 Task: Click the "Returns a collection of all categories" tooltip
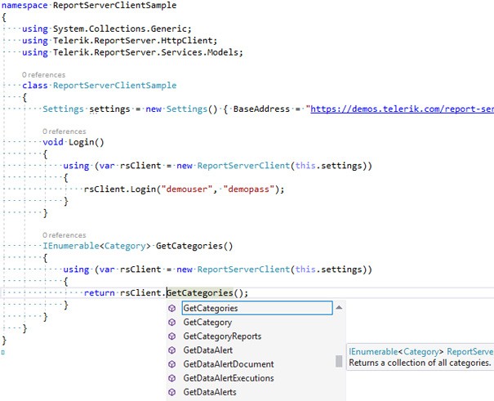tap(420, 363)
